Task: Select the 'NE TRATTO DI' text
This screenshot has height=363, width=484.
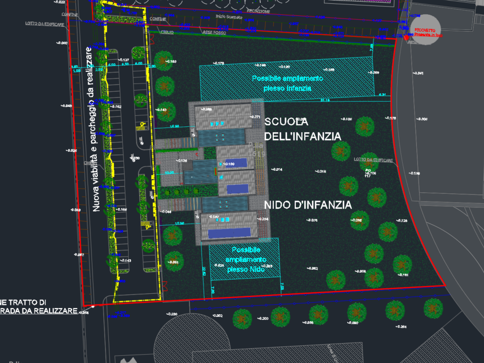Action: point(23,303)
